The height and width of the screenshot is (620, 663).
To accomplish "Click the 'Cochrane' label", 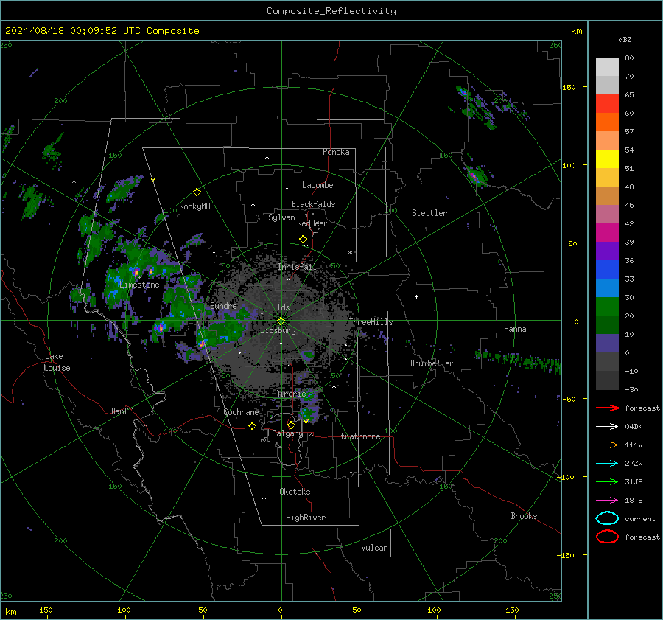I will [241, 412].
